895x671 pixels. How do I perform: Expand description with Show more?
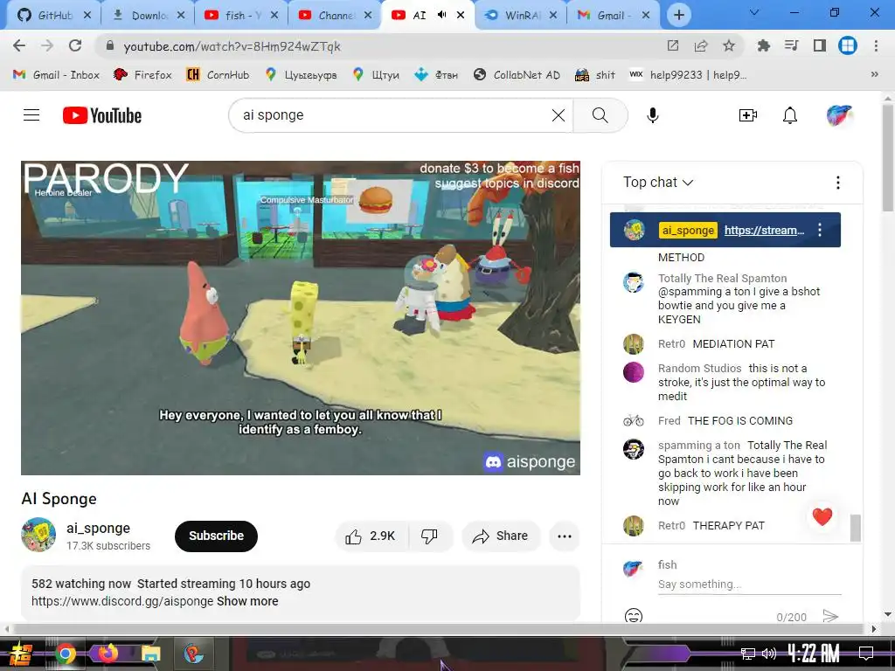[x=247, y=601]
